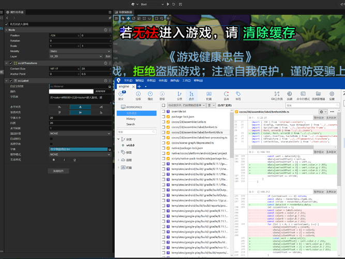Click the Position X input field

click(64, 36)
